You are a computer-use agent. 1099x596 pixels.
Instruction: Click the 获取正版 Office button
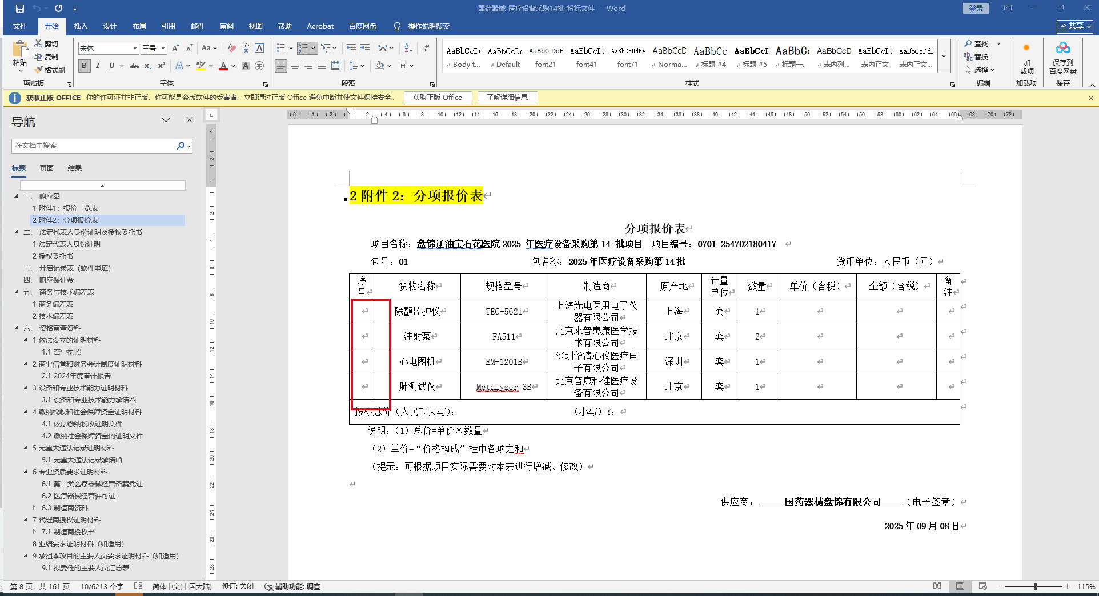pyautogui.click(x=438, y=98)
